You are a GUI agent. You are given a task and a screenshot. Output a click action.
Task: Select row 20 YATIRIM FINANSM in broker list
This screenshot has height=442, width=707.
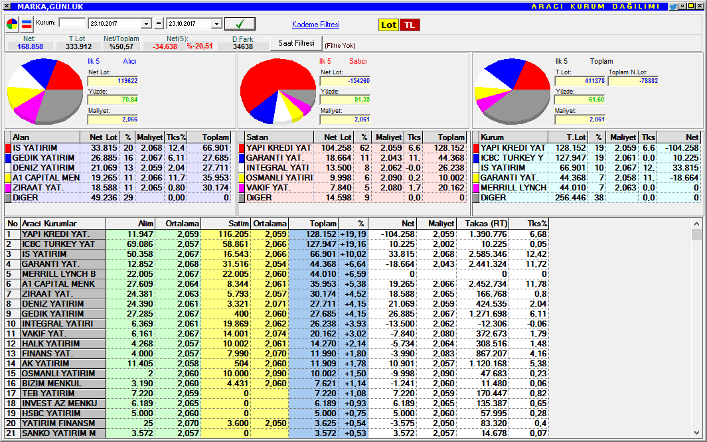point(276,423)
